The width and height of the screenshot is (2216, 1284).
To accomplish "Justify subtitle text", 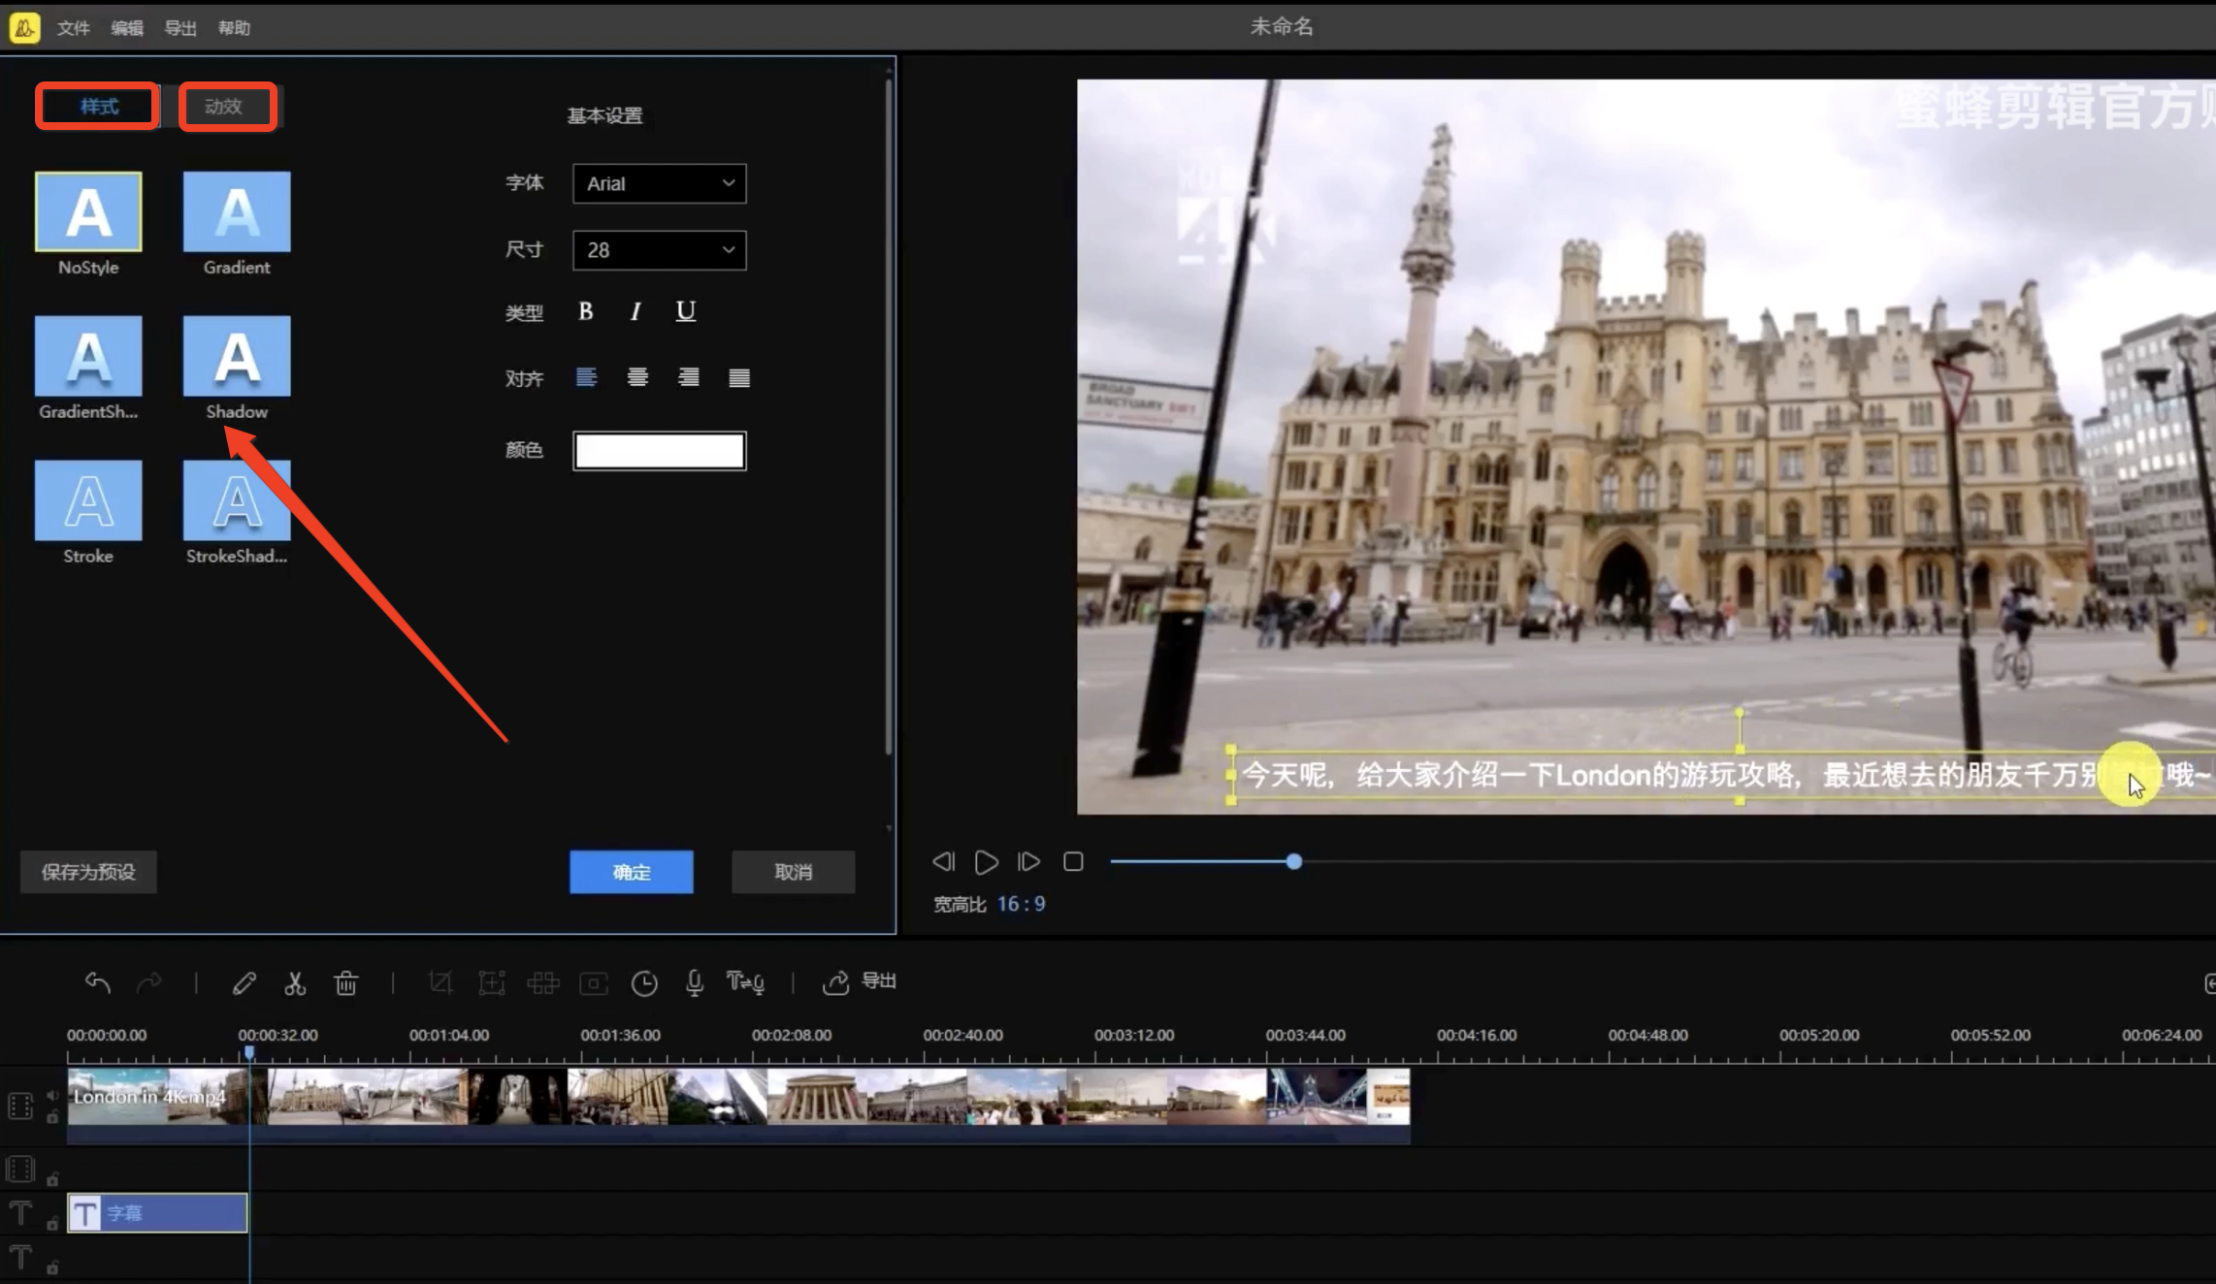I will (x=739, y=377).
